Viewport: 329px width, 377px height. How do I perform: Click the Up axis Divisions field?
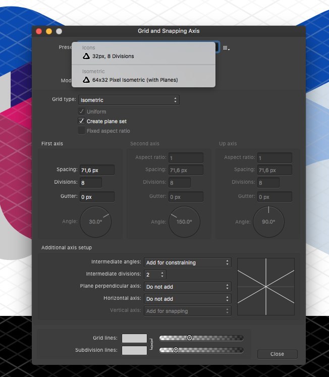point(268,183)
